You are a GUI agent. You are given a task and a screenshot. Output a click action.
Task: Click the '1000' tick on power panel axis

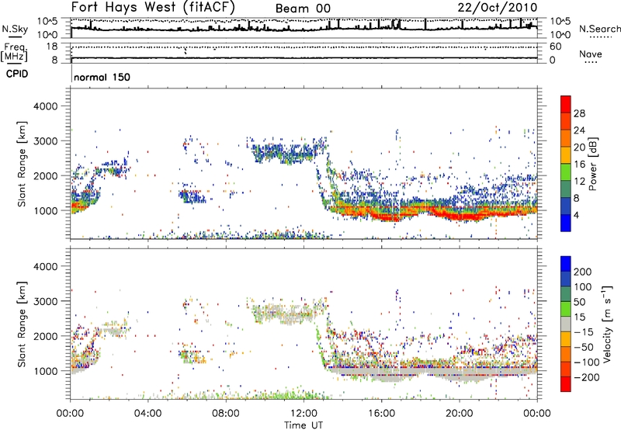(x=46, y=210)
